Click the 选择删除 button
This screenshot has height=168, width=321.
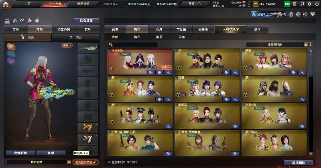point(299,163)
